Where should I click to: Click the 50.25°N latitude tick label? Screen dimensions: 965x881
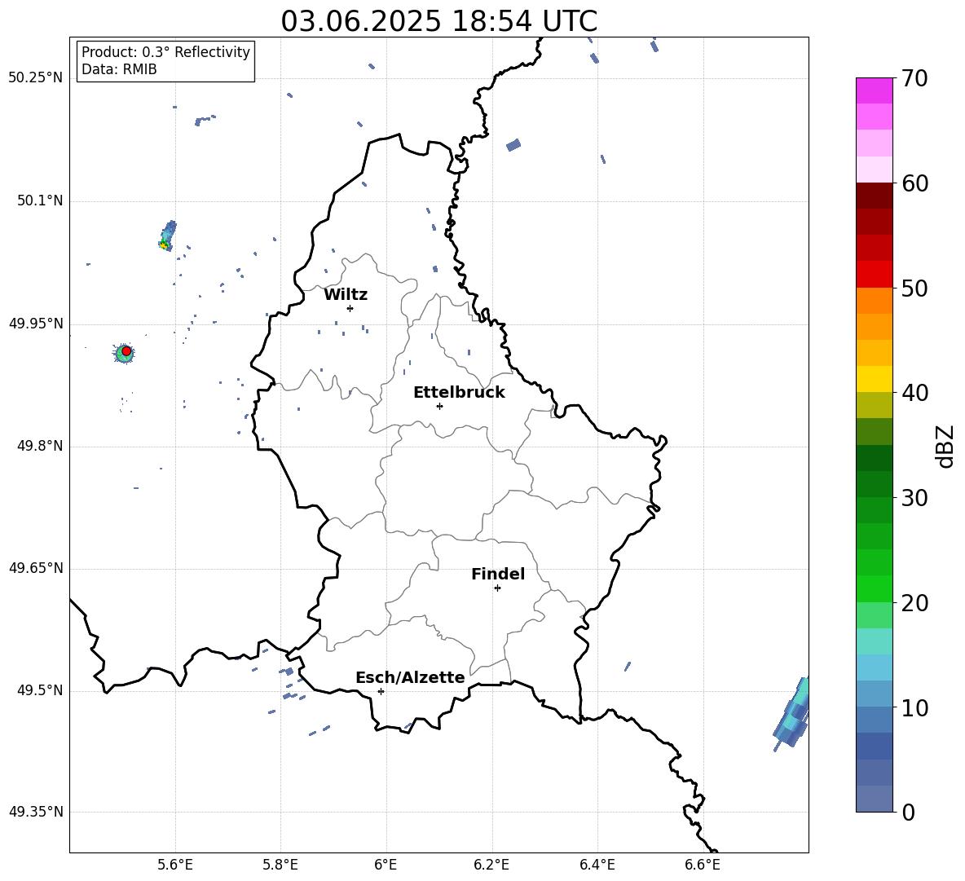point(36,78)
